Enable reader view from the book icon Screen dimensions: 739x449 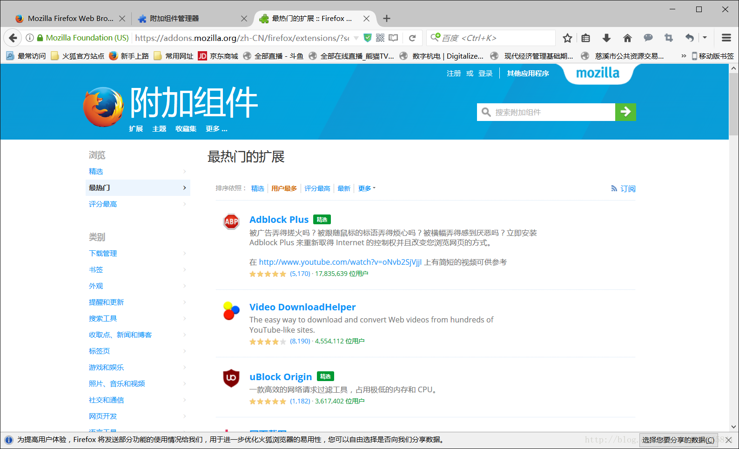393,38
